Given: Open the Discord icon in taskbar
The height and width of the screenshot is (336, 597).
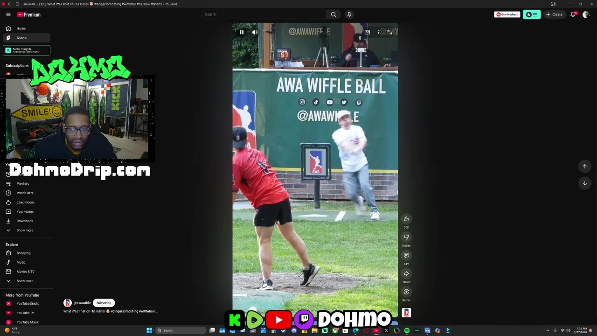Looking at the screenshot, I should tap(294, 331).
